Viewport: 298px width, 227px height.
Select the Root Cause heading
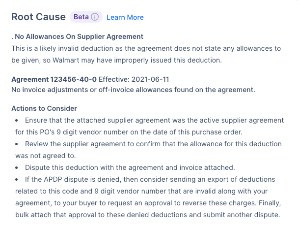pos(39,17)
